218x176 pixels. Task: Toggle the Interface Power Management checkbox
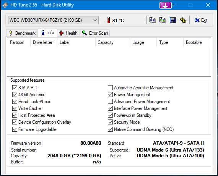(110, 108)
